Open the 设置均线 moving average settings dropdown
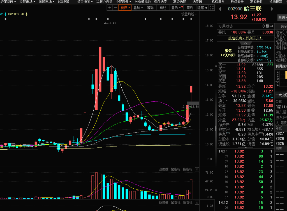 tap(189, 14)
